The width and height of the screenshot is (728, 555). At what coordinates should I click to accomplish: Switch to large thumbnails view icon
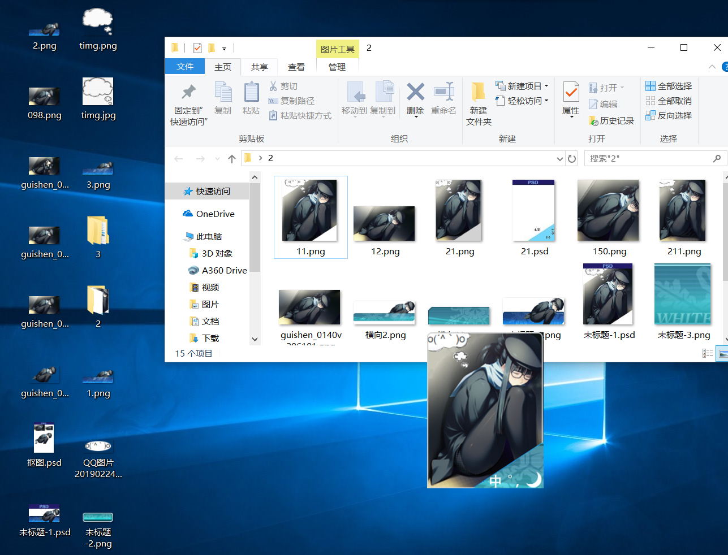722,353
